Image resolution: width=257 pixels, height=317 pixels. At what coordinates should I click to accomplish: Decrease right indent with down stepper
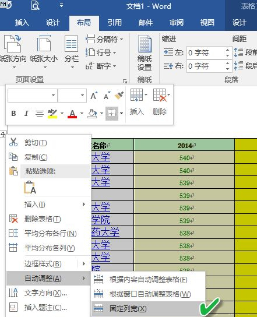pos(228,69)
